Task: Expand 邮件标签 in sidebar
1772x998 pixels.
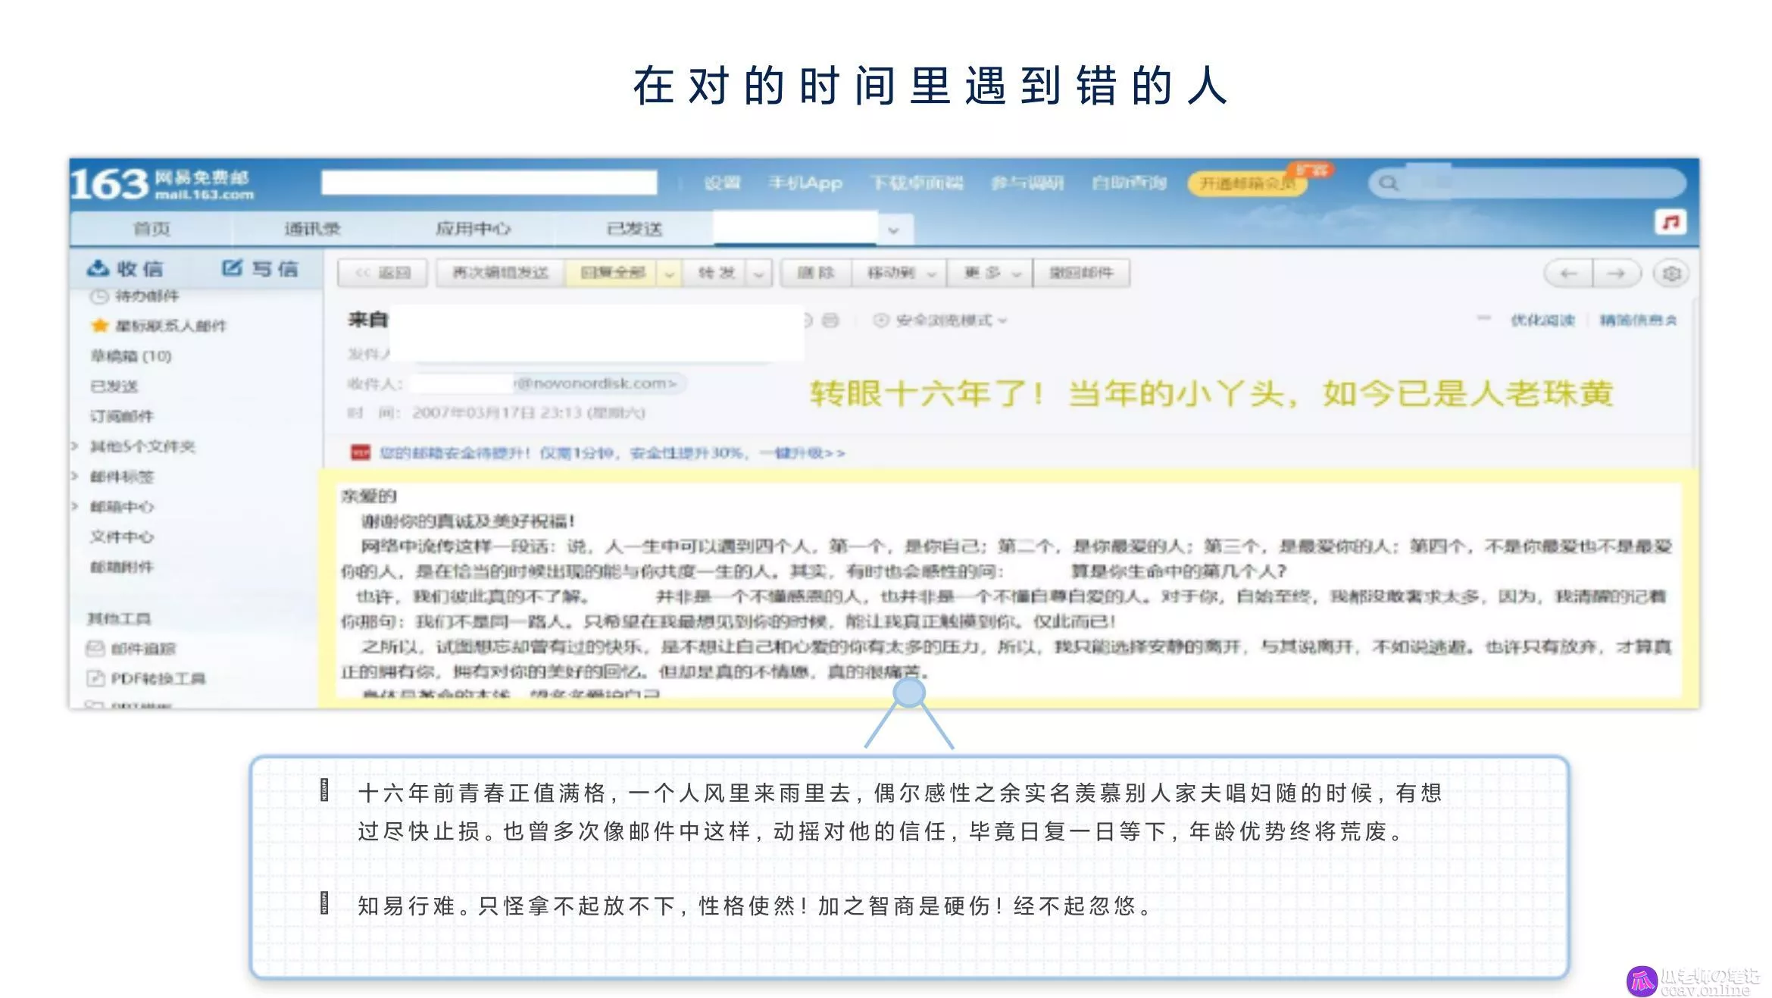Action: 75,476
